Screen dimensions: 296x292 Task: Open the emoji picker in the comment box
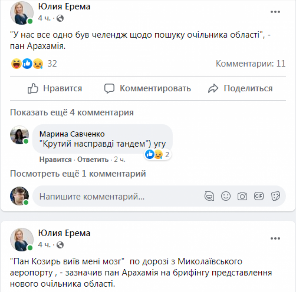pyautogui.click(x=226, y=196)
